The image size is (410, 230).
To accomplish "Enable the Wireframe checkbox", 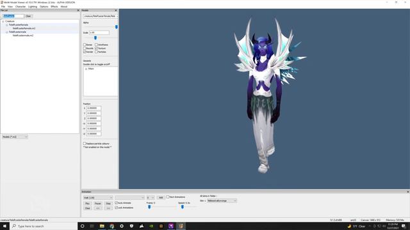I will click(96, 45).
